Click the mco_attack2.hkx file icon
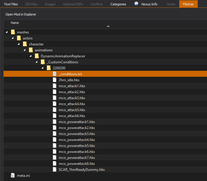The height and width of the screenshot is (181, 207). tap(55, 92)
